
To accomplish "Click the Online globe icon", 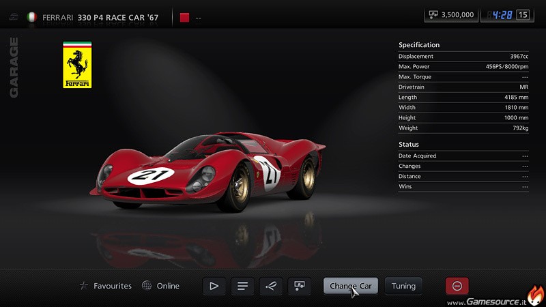I will (x=146, y=286).
